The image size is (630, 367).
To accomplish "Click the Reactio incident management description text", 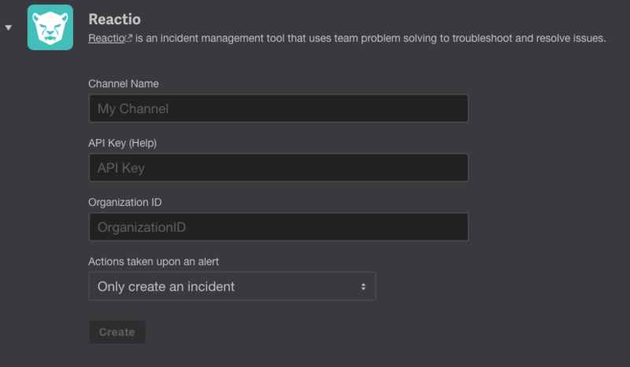I will coord(370,38).
